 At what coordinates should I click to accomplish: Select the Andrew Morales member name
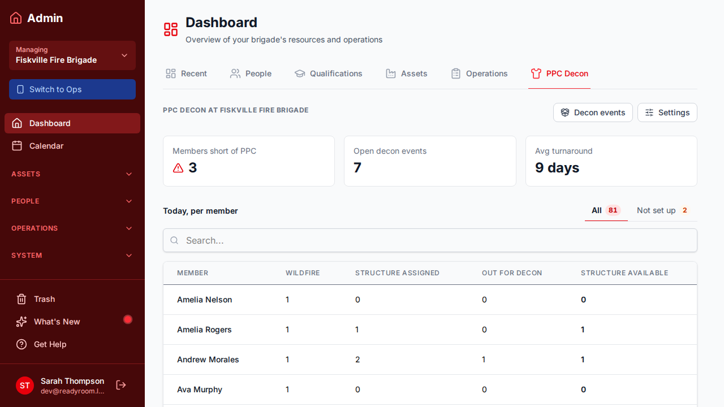(208, 360)
